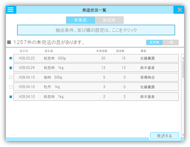Select the 注文別 view toggle
This screenshot has height=147, width=190.
pyautogui.click(x=154, y=42)
